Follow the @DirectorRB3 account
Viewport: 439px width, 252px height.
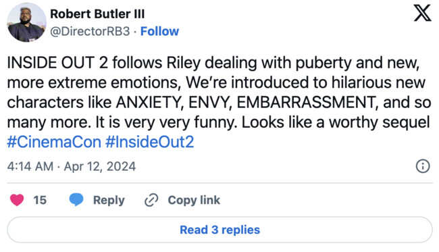click(159, 31)
